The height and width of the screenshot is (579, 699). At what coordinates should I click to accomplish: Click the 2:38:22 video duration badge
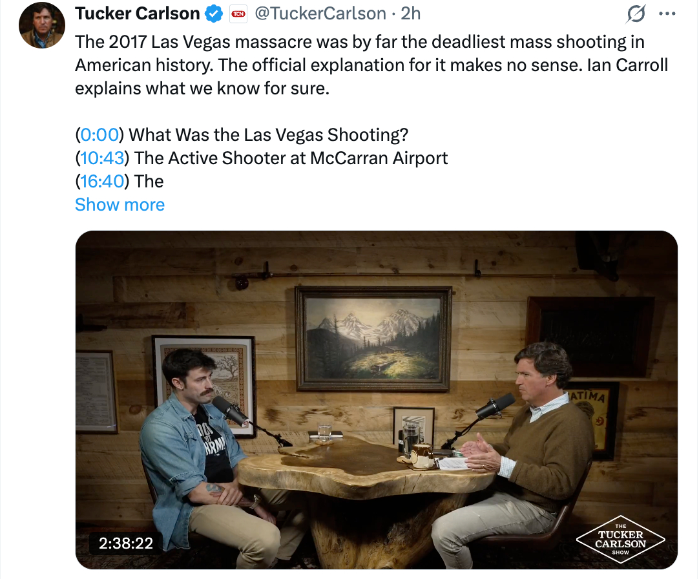click(x=126, y=543)
